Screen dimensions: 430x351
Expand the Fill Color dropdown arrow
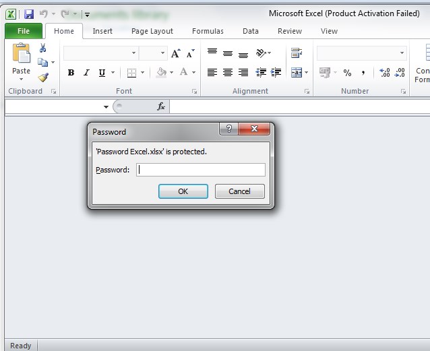point(172,73)
